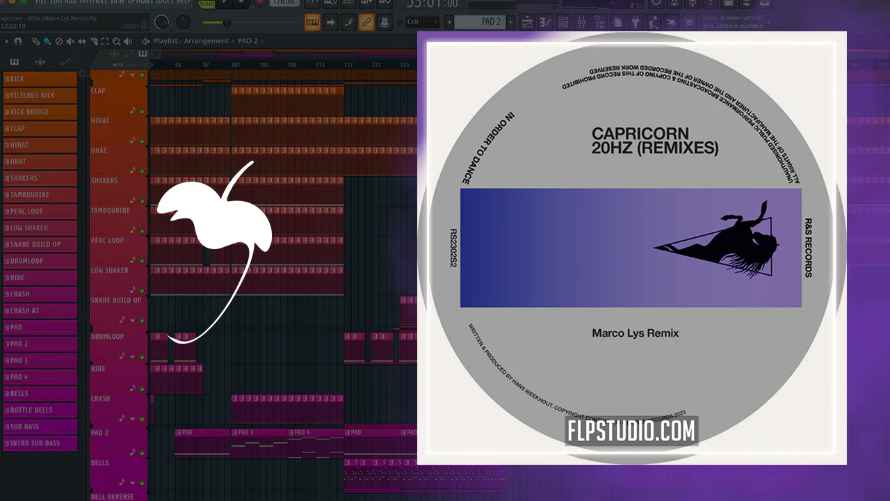Select the playlist Paint brush tool
Viewport: 890px width, 501px height.
pyautogui.click(x=46, y=41)
